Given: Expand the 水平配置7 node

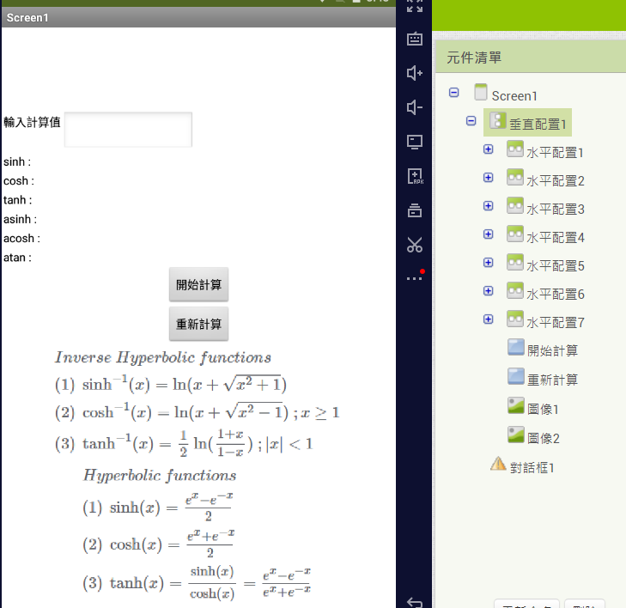Looking at the screenshot, I should [489, 319].
